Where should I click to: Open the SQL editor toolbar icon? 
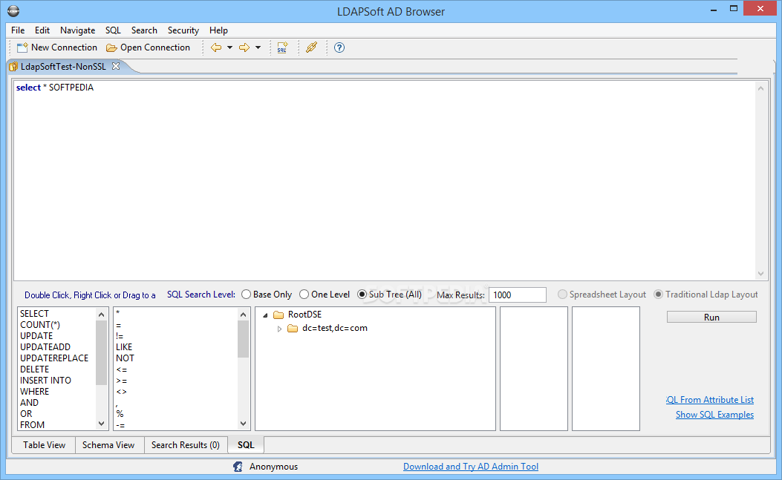click(x=282, y=47)
